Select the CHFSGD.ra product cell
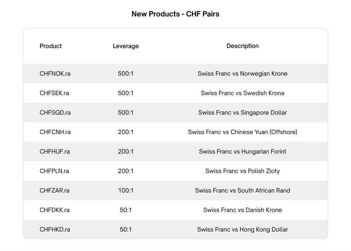The image size is (351, 251). tap(55, 112)
